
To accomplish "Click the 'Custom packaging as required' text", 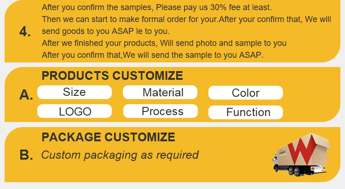I will click(x=120, y=155).
